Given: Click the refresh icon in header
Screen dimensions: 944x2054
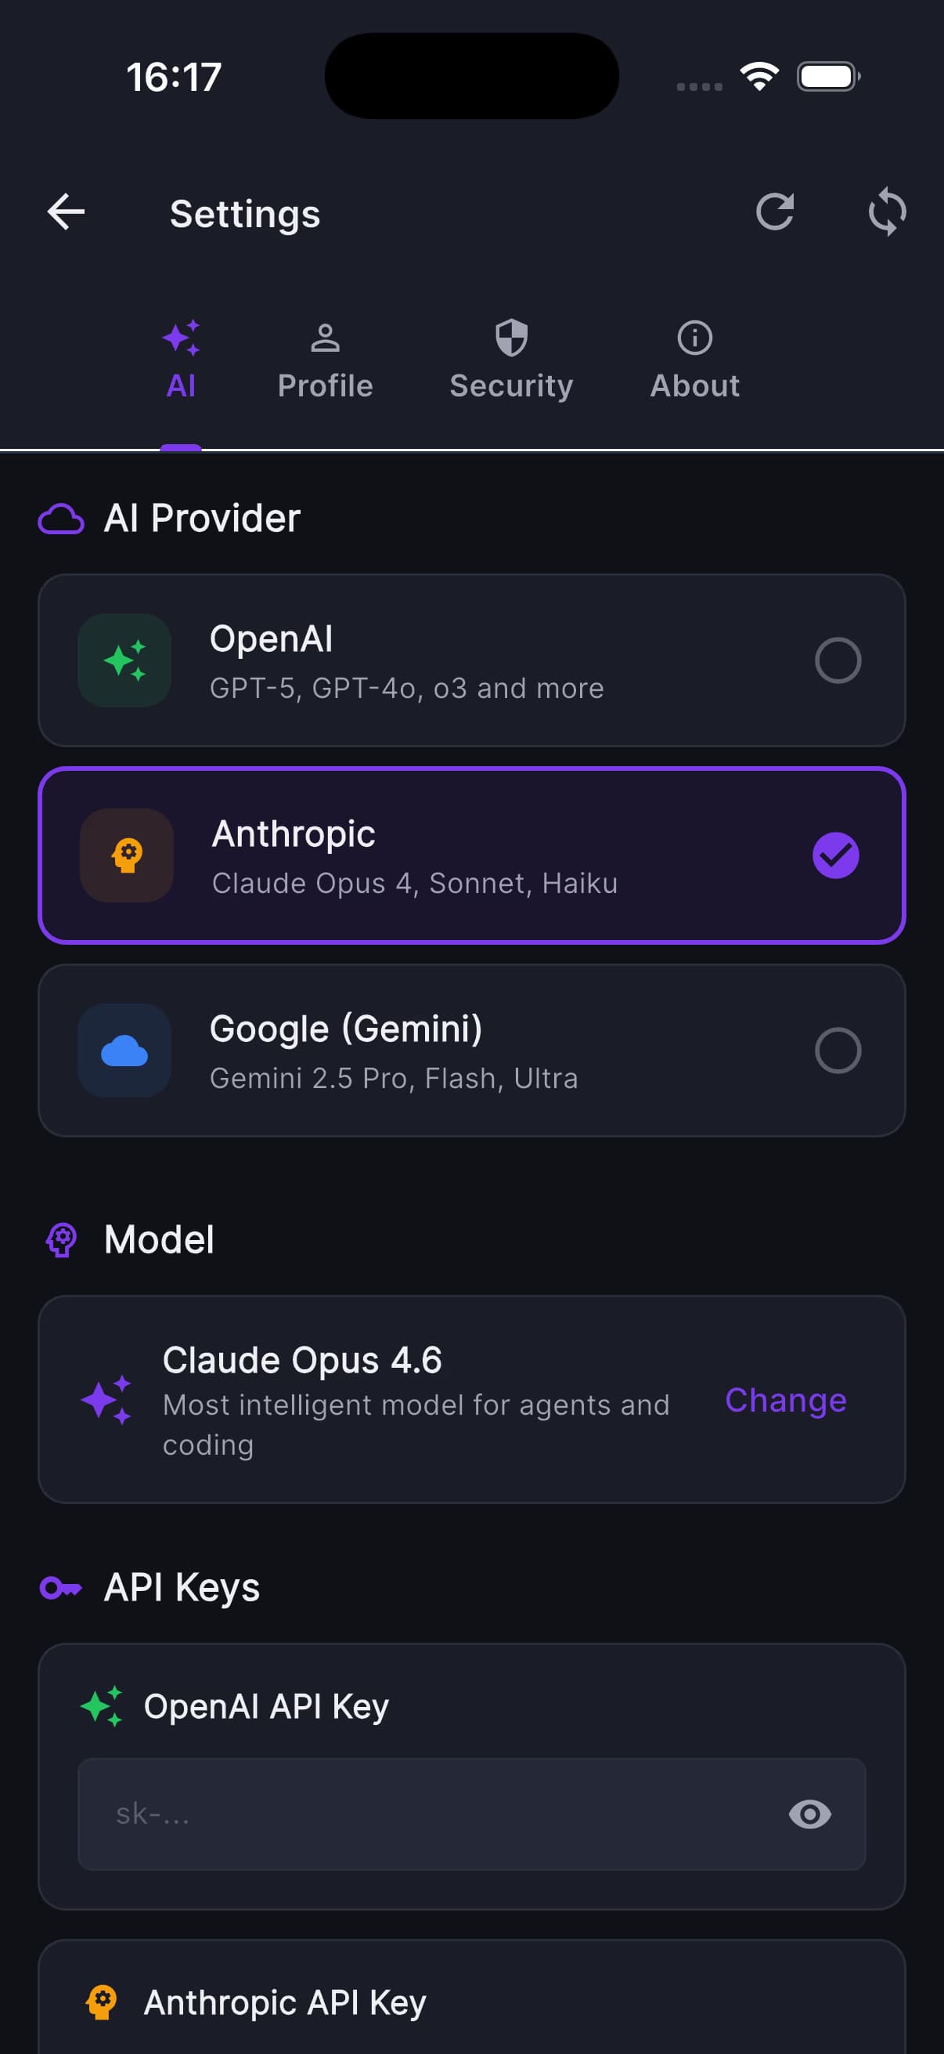Looking at the screenshot, I should coord(774,212).
